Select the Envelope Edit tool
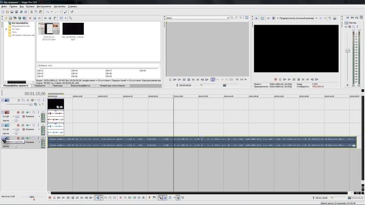The width and height of the screenshot is (365, 205). click(x=106, y=198)
